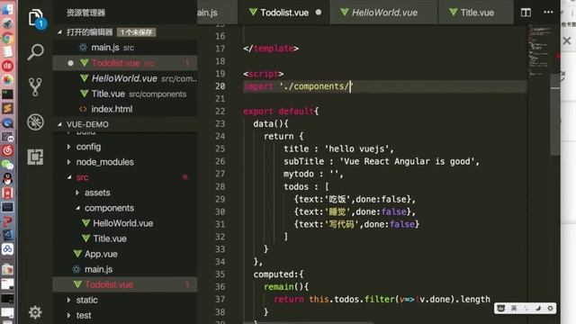The height and width of the screenshot is (324, 576).
Task: Click the input method bear icon
Action: pyautogui.click(x=500, y=308)
